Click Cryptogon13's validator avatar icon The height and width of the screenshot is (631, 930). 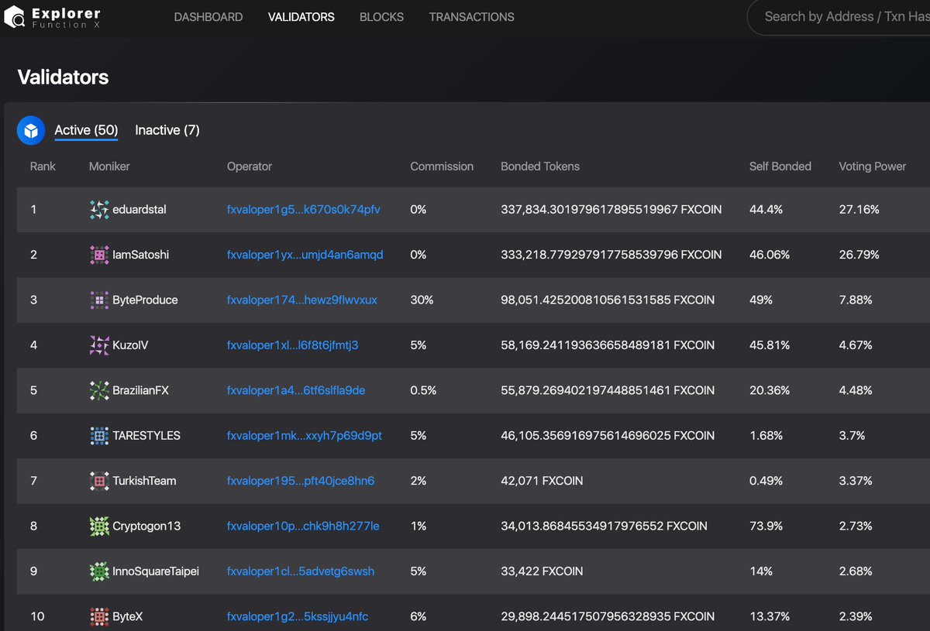click(99, 526)
